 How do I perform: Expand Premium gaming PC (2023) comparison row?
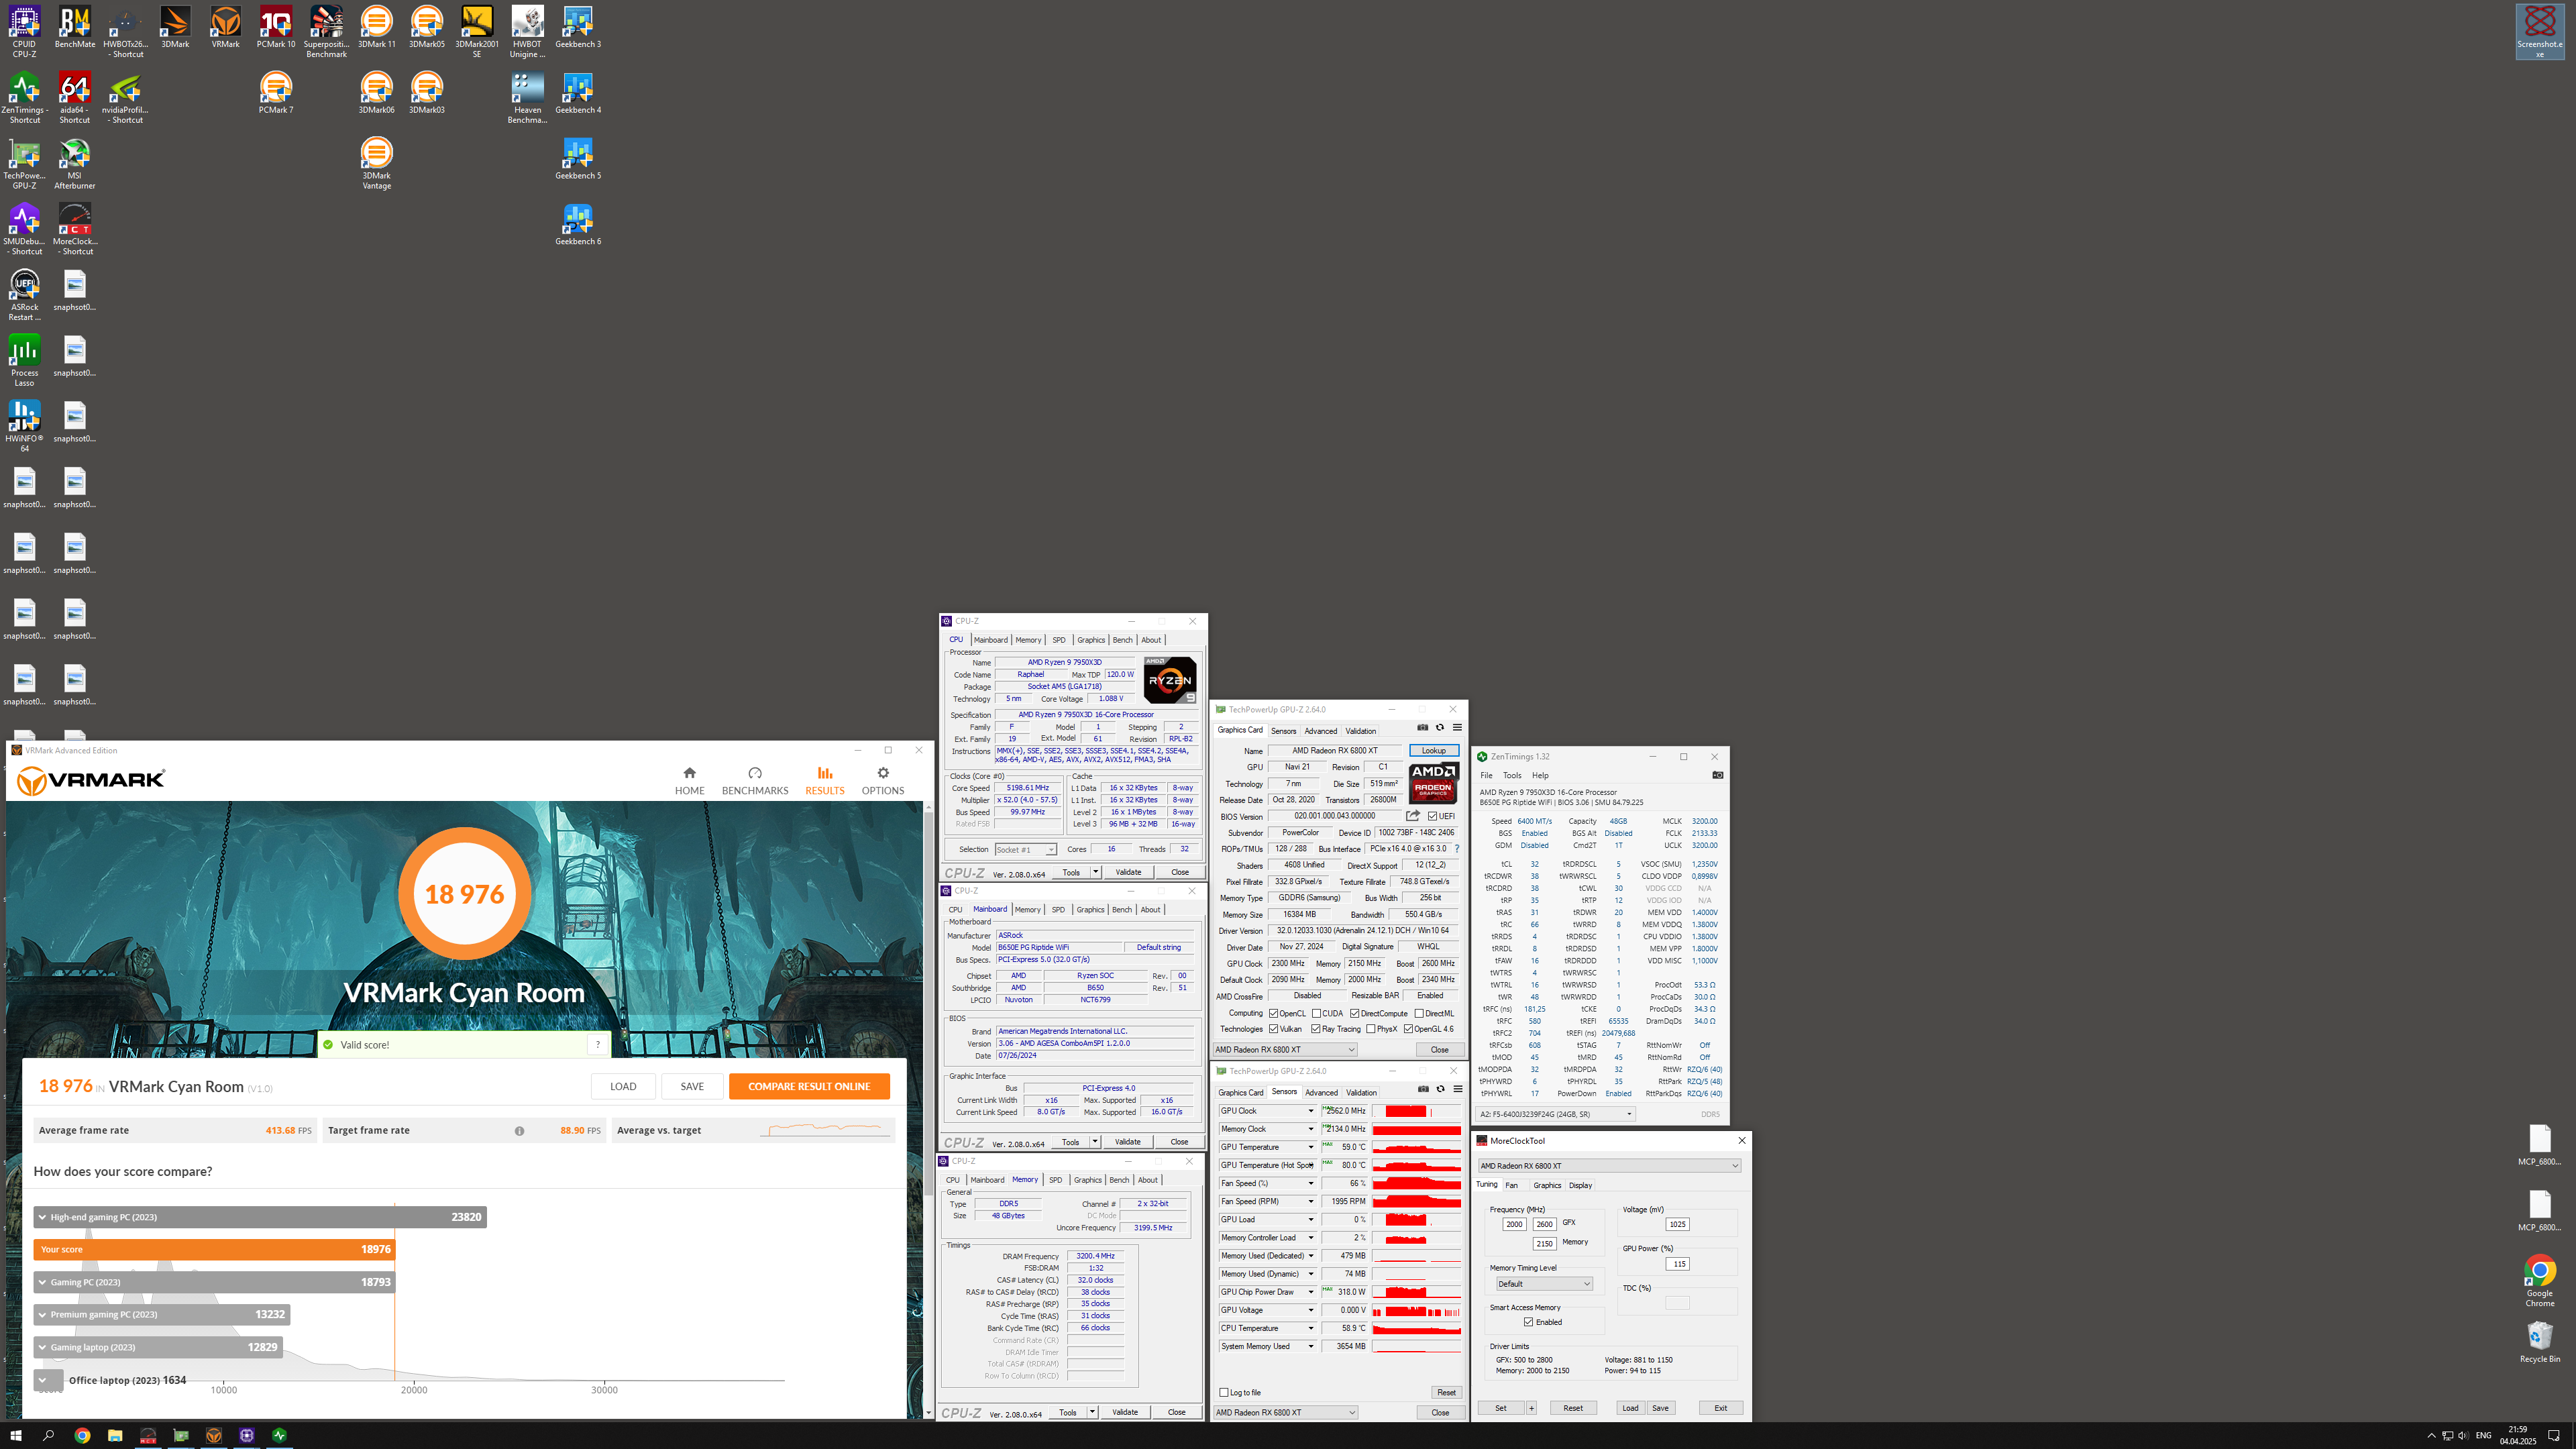click(162, 1314)
